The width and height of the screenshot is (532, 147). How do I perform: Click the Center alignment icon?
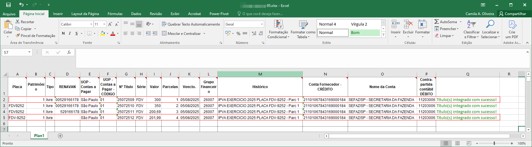(x=132, y=33)
